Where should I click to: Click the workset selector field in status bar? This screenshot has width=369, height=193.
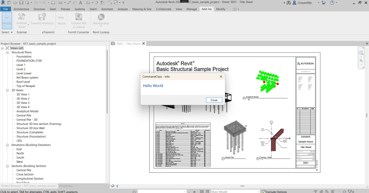point(162,192)
